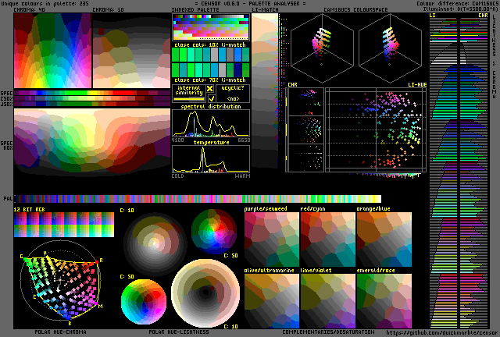500x337 pixels.
Task: Click the internal similarity X mark
Action: (x=209, y=89)
